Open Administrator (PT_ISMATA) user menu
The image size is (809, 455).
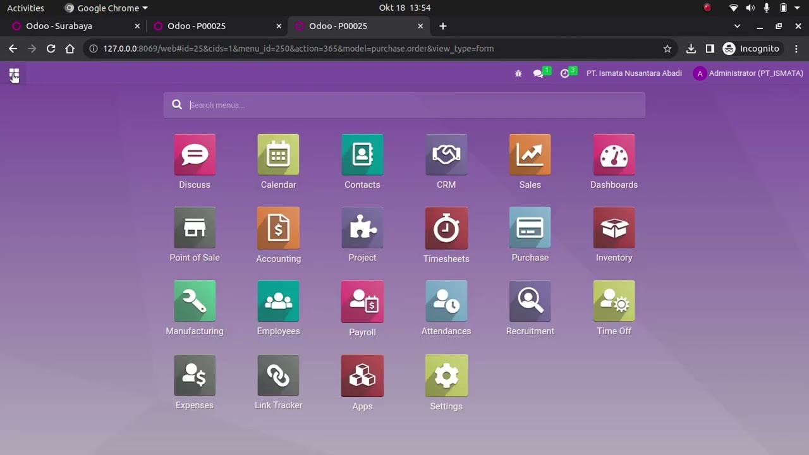coord(748,73)
